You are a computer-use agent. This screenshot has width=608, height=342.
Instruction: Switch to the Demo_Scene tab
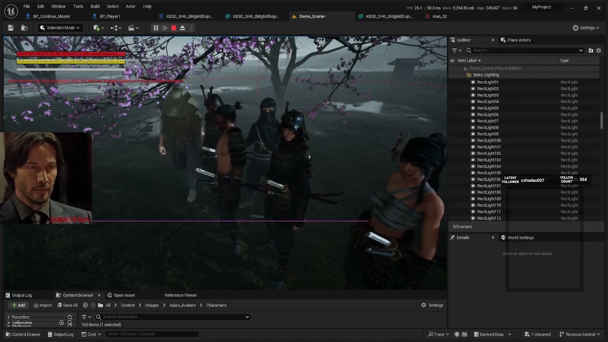pyautogui.click(x=312, y=16)
